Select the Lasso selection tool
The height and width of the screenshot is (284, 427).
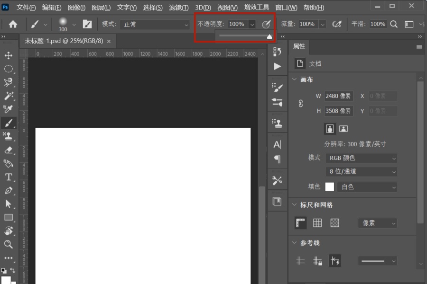pyautogui.click(x=9, y=82)
